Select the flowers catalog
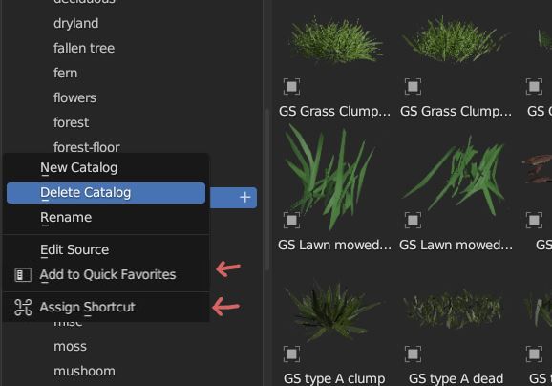 click(x=75, y=97)
